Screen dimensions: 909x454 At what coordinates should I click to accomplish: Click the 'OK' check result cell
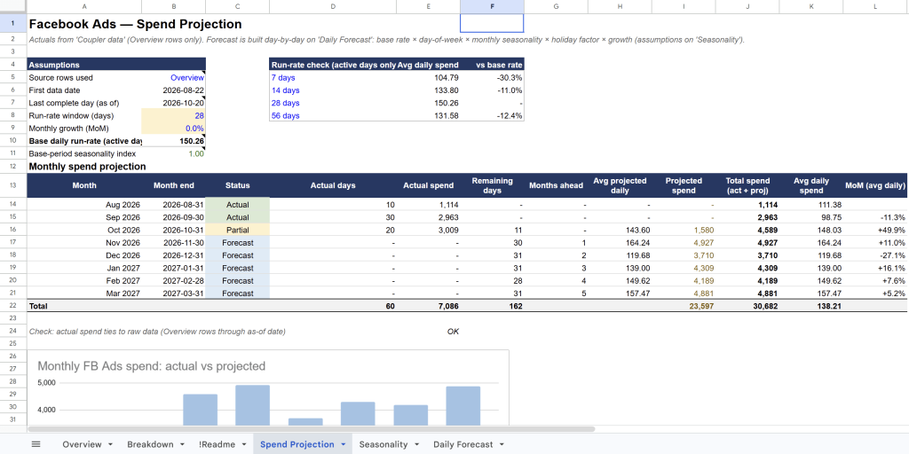(x=429, y=332)
